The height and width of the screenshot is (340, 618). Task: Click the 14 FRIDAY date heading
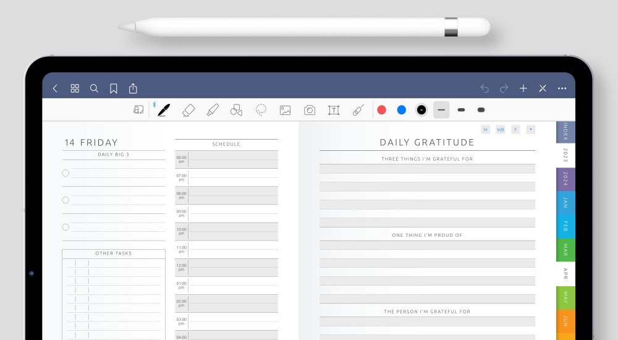pyautogui.click(x=91, y=142)
